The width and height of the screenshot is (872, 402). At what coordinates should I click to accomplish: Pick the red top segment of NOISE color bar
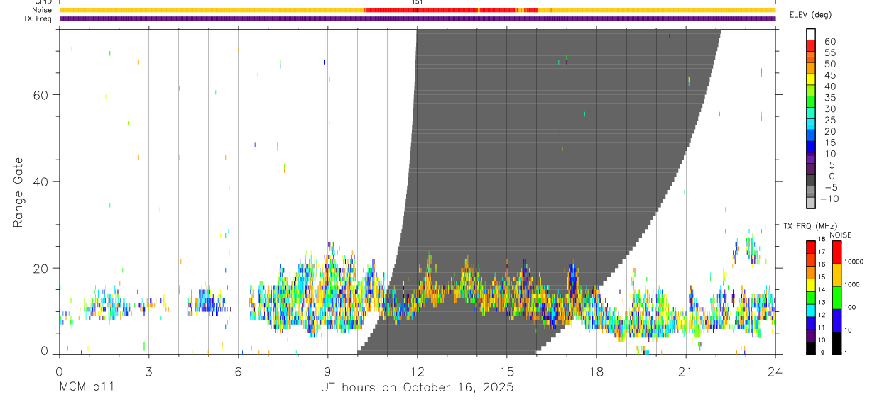tap(836, 253)
